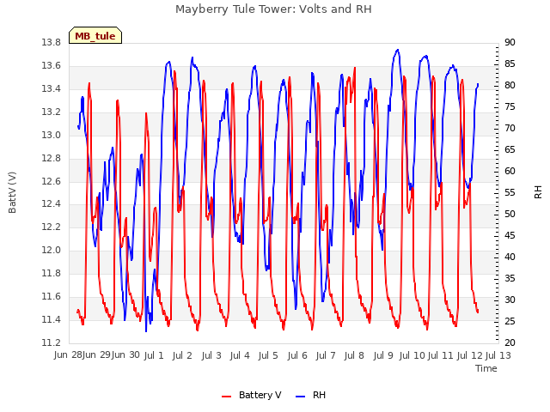Click the 40 RH axis value
Screen dimensions: 550x412
(510, 257)
